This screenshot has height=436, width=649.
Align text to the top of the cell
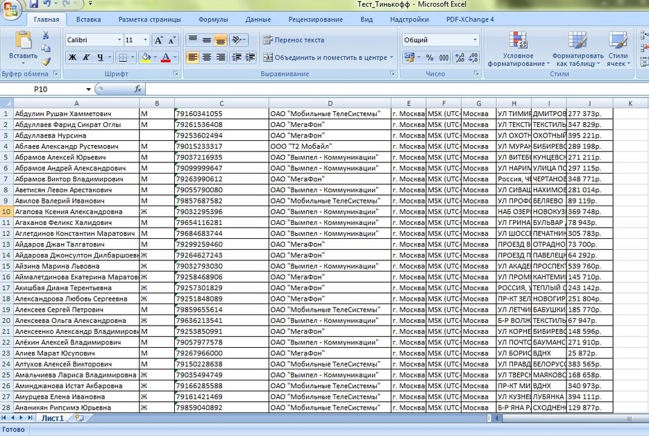pos(193,40)
